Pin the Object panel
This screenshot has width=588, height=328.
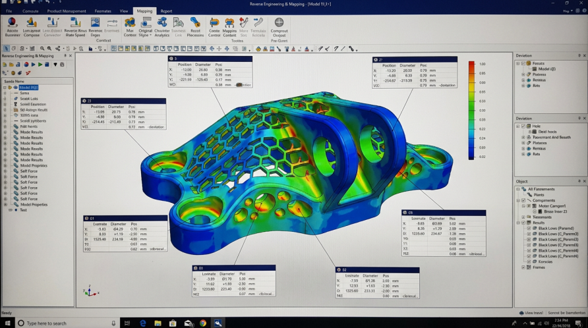pyautogui.click(x=579, y=181)
